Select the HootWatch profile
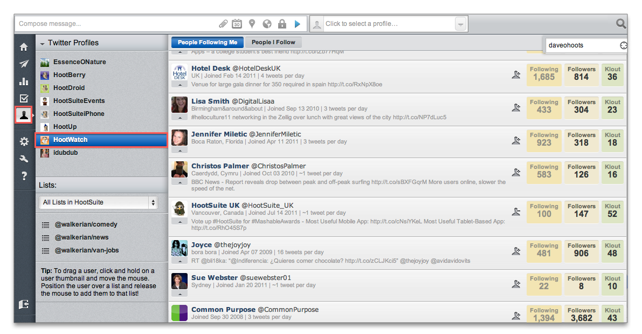Viewport: 642px width, 334px height. [x=101, y=140]
